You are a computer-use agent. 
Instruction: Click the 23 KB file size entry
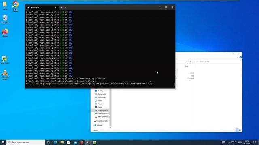click(x=192, y=73)
